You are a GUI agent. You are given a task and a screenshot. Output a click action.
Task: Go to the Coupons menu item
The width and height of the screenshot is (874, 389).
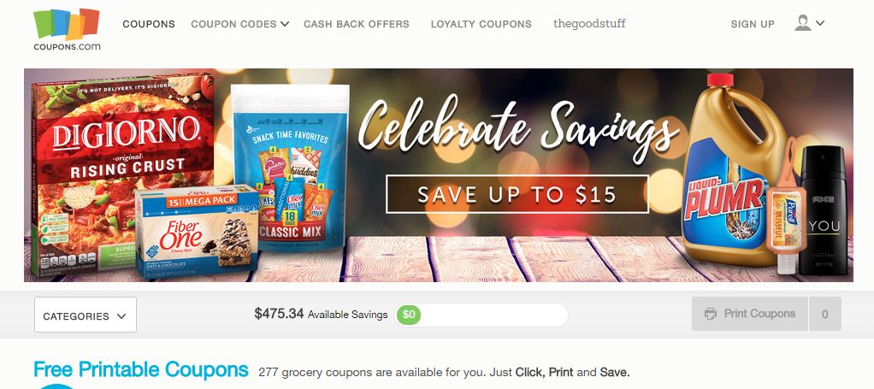click(x=149, y=24)
